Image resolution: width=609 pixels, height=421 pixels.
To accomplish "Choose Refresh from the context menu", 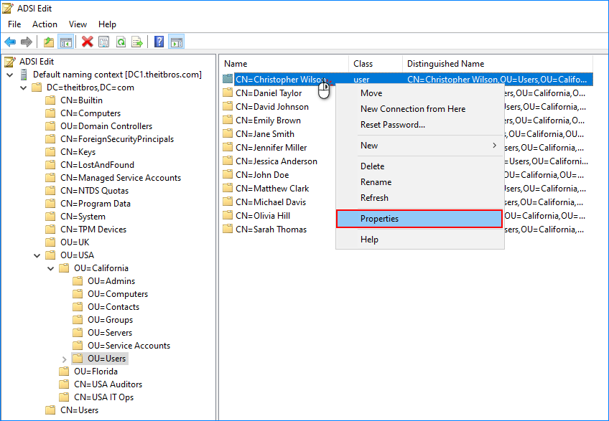I will pyautogui.click(x=420, y=198).
